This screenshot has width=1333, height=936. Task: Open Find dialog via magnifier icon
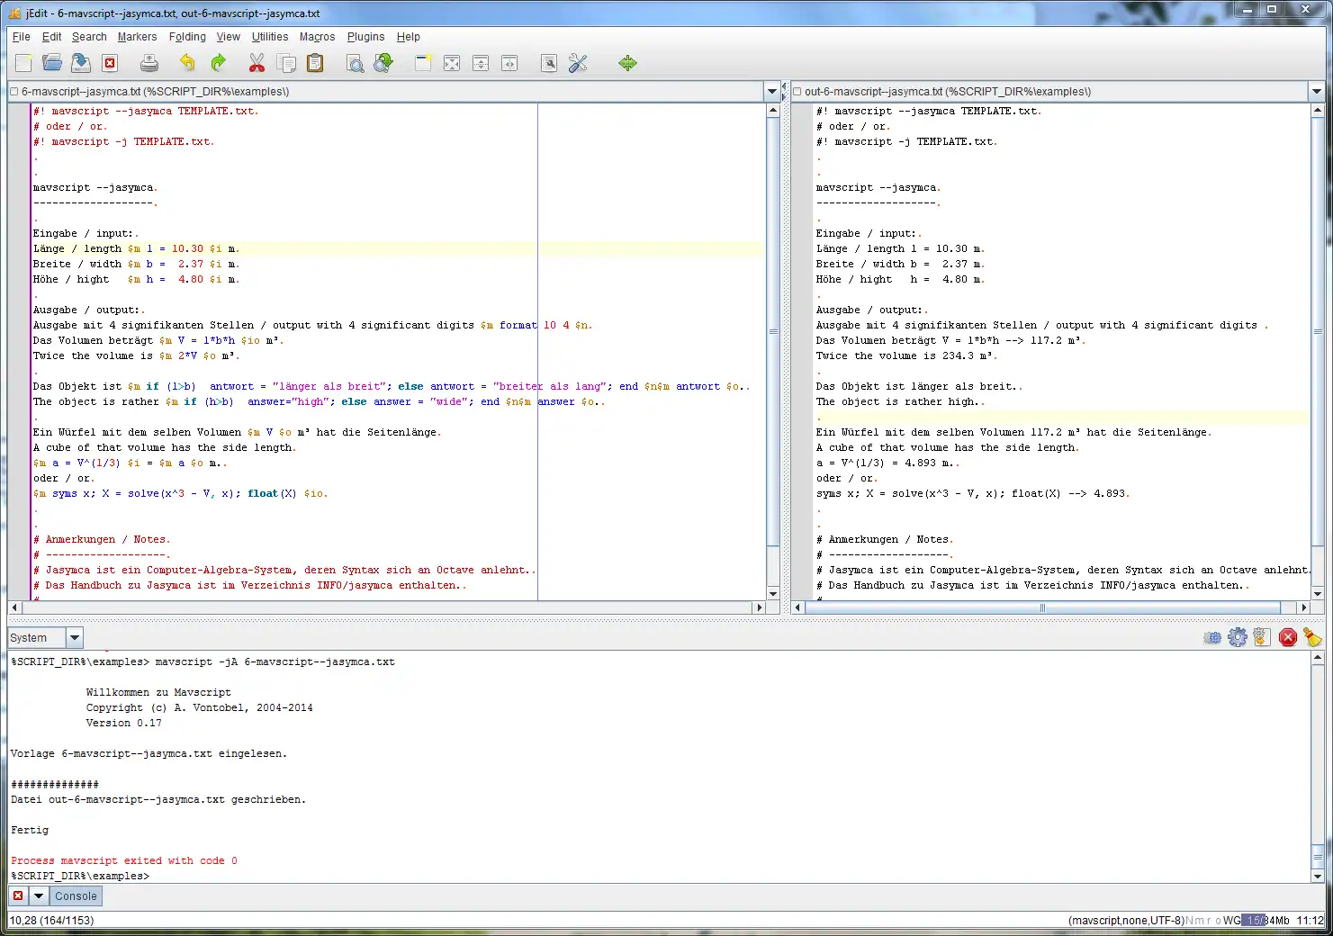pos(355,63)
